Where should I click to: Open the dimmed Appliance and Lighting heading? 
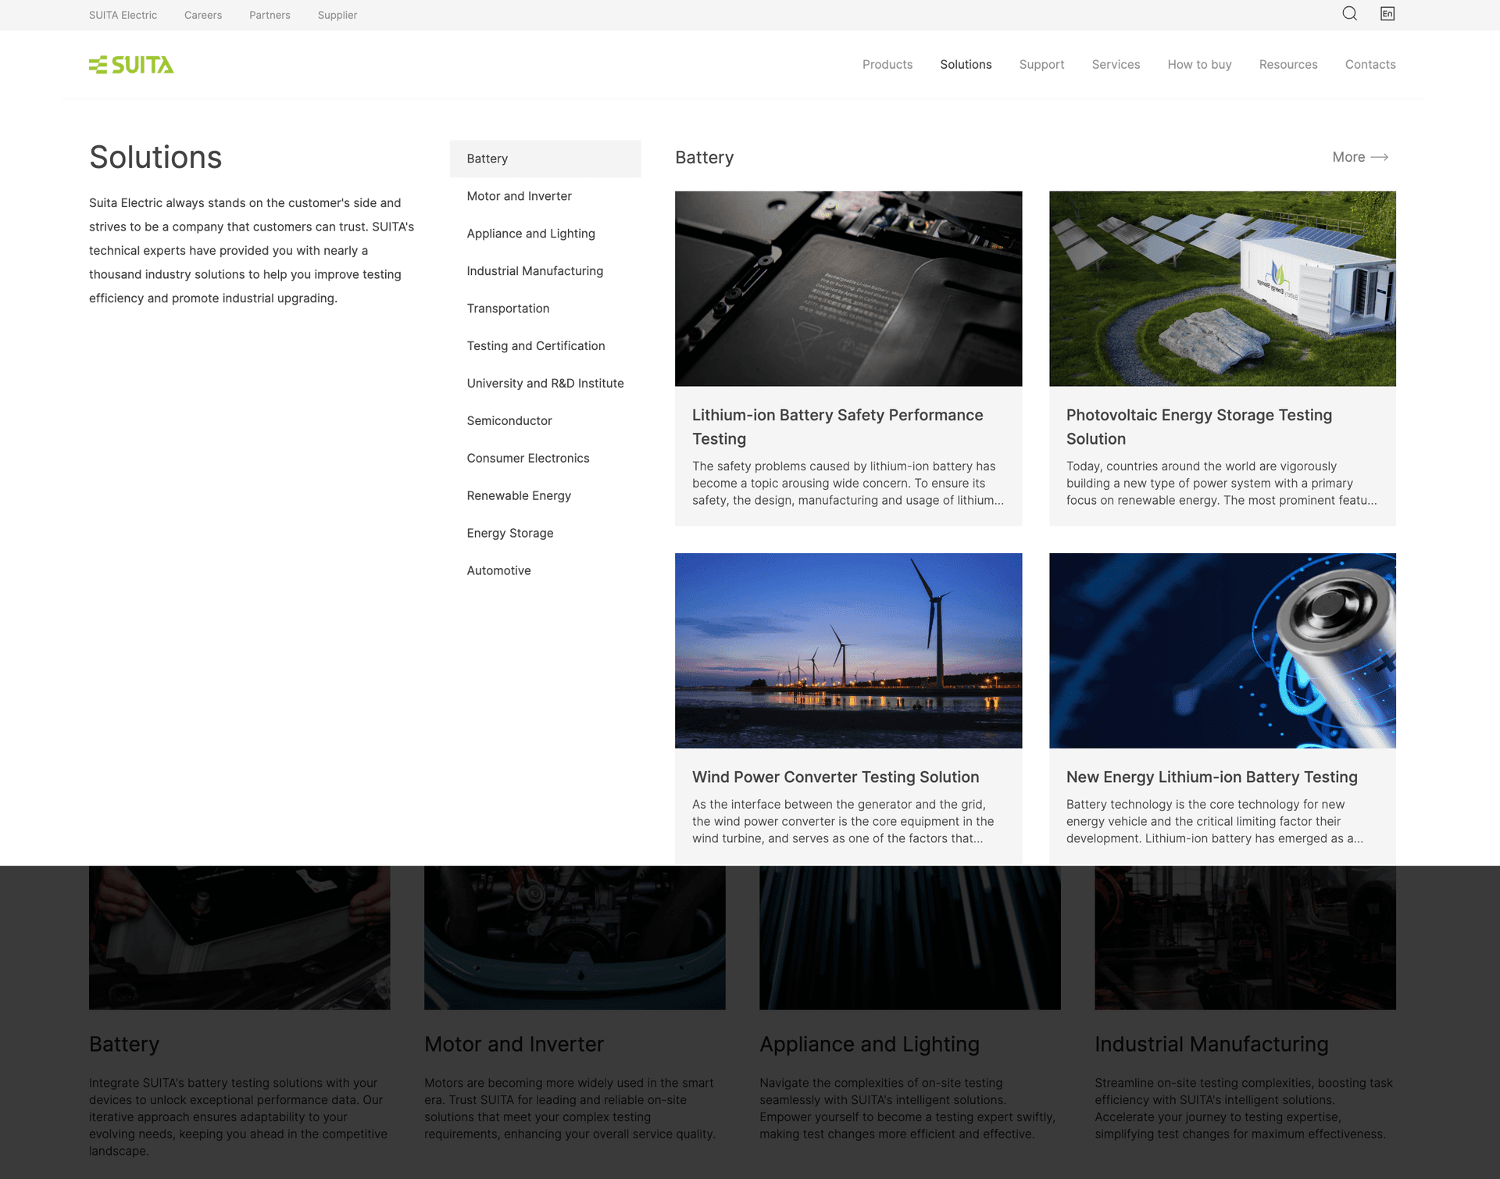click(x=870, y=1045)
